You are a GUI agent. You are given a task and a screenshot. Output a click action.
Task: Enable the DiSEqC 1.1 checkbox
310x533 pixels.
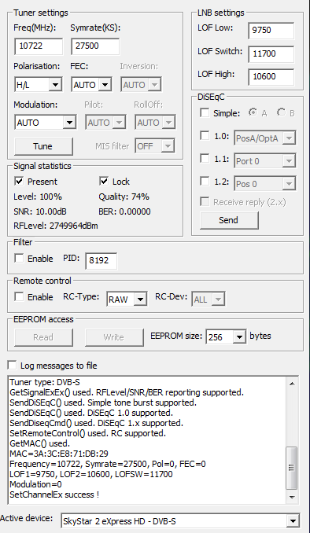click(x=205, y=158)
